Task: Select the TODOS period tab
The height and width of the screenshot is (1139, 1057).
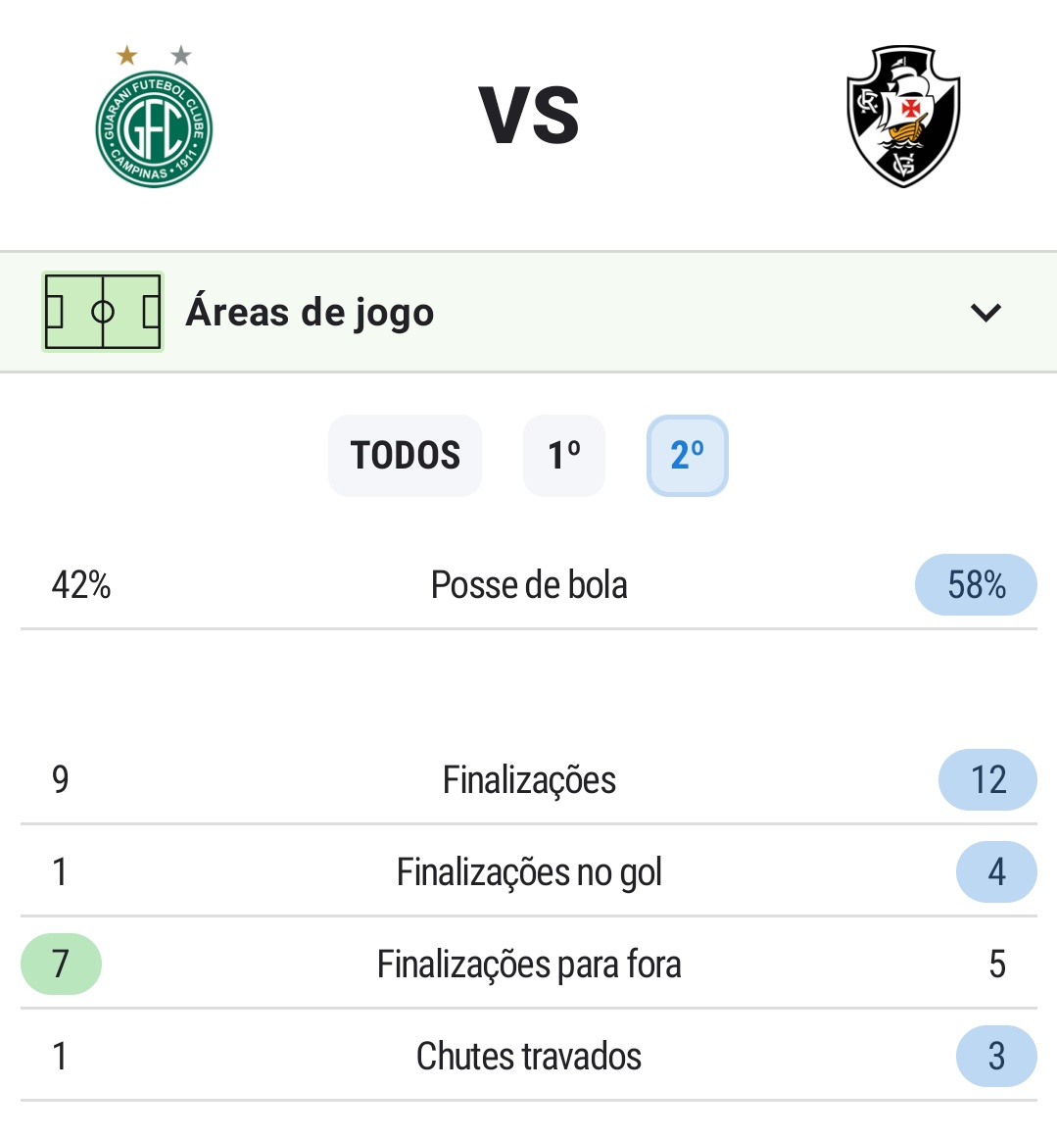Action: pyautogui.click(x=405, y=456)
